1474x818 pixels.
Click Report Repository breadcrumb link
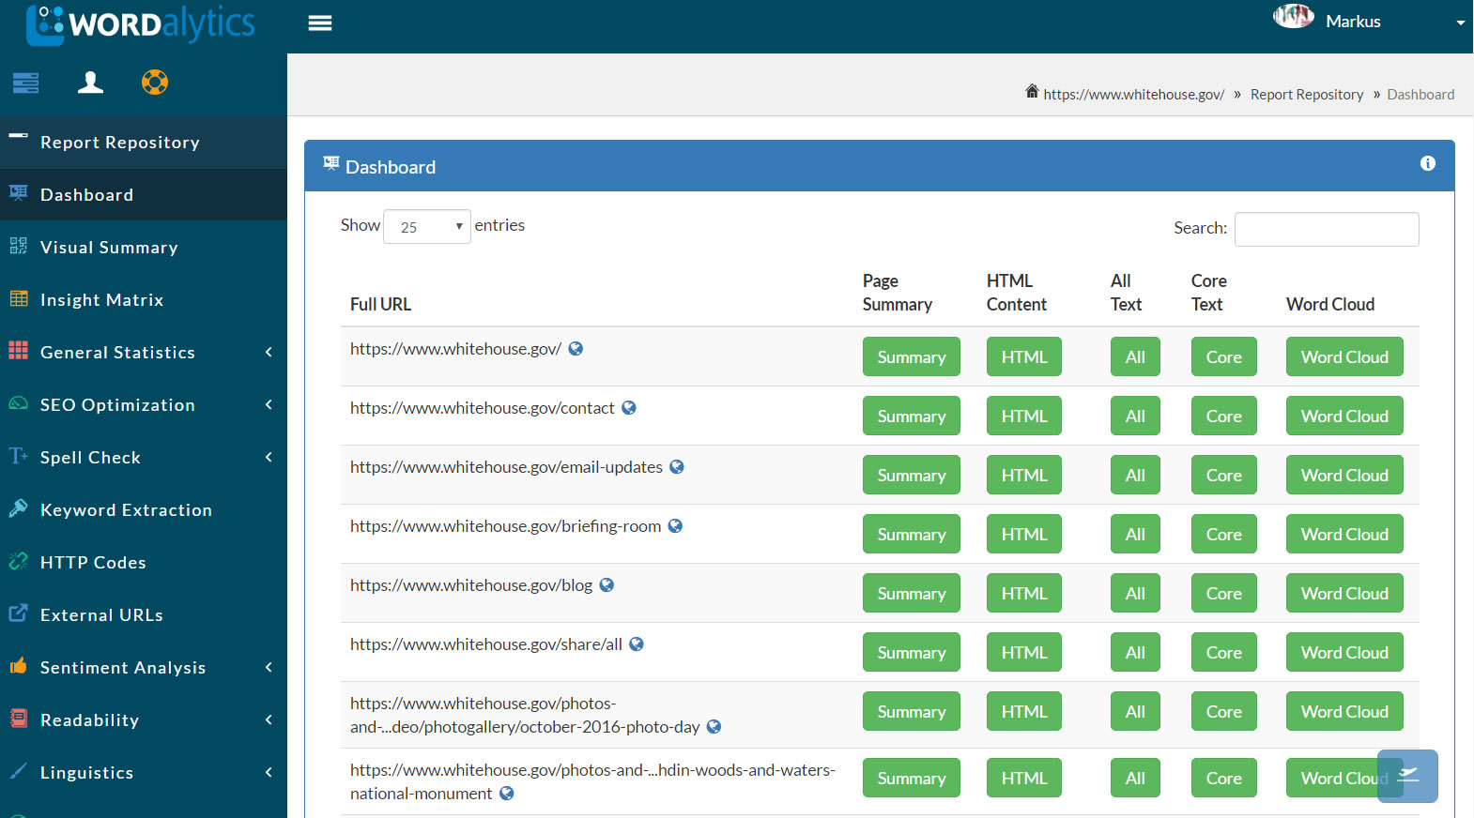click(1307, 94)
